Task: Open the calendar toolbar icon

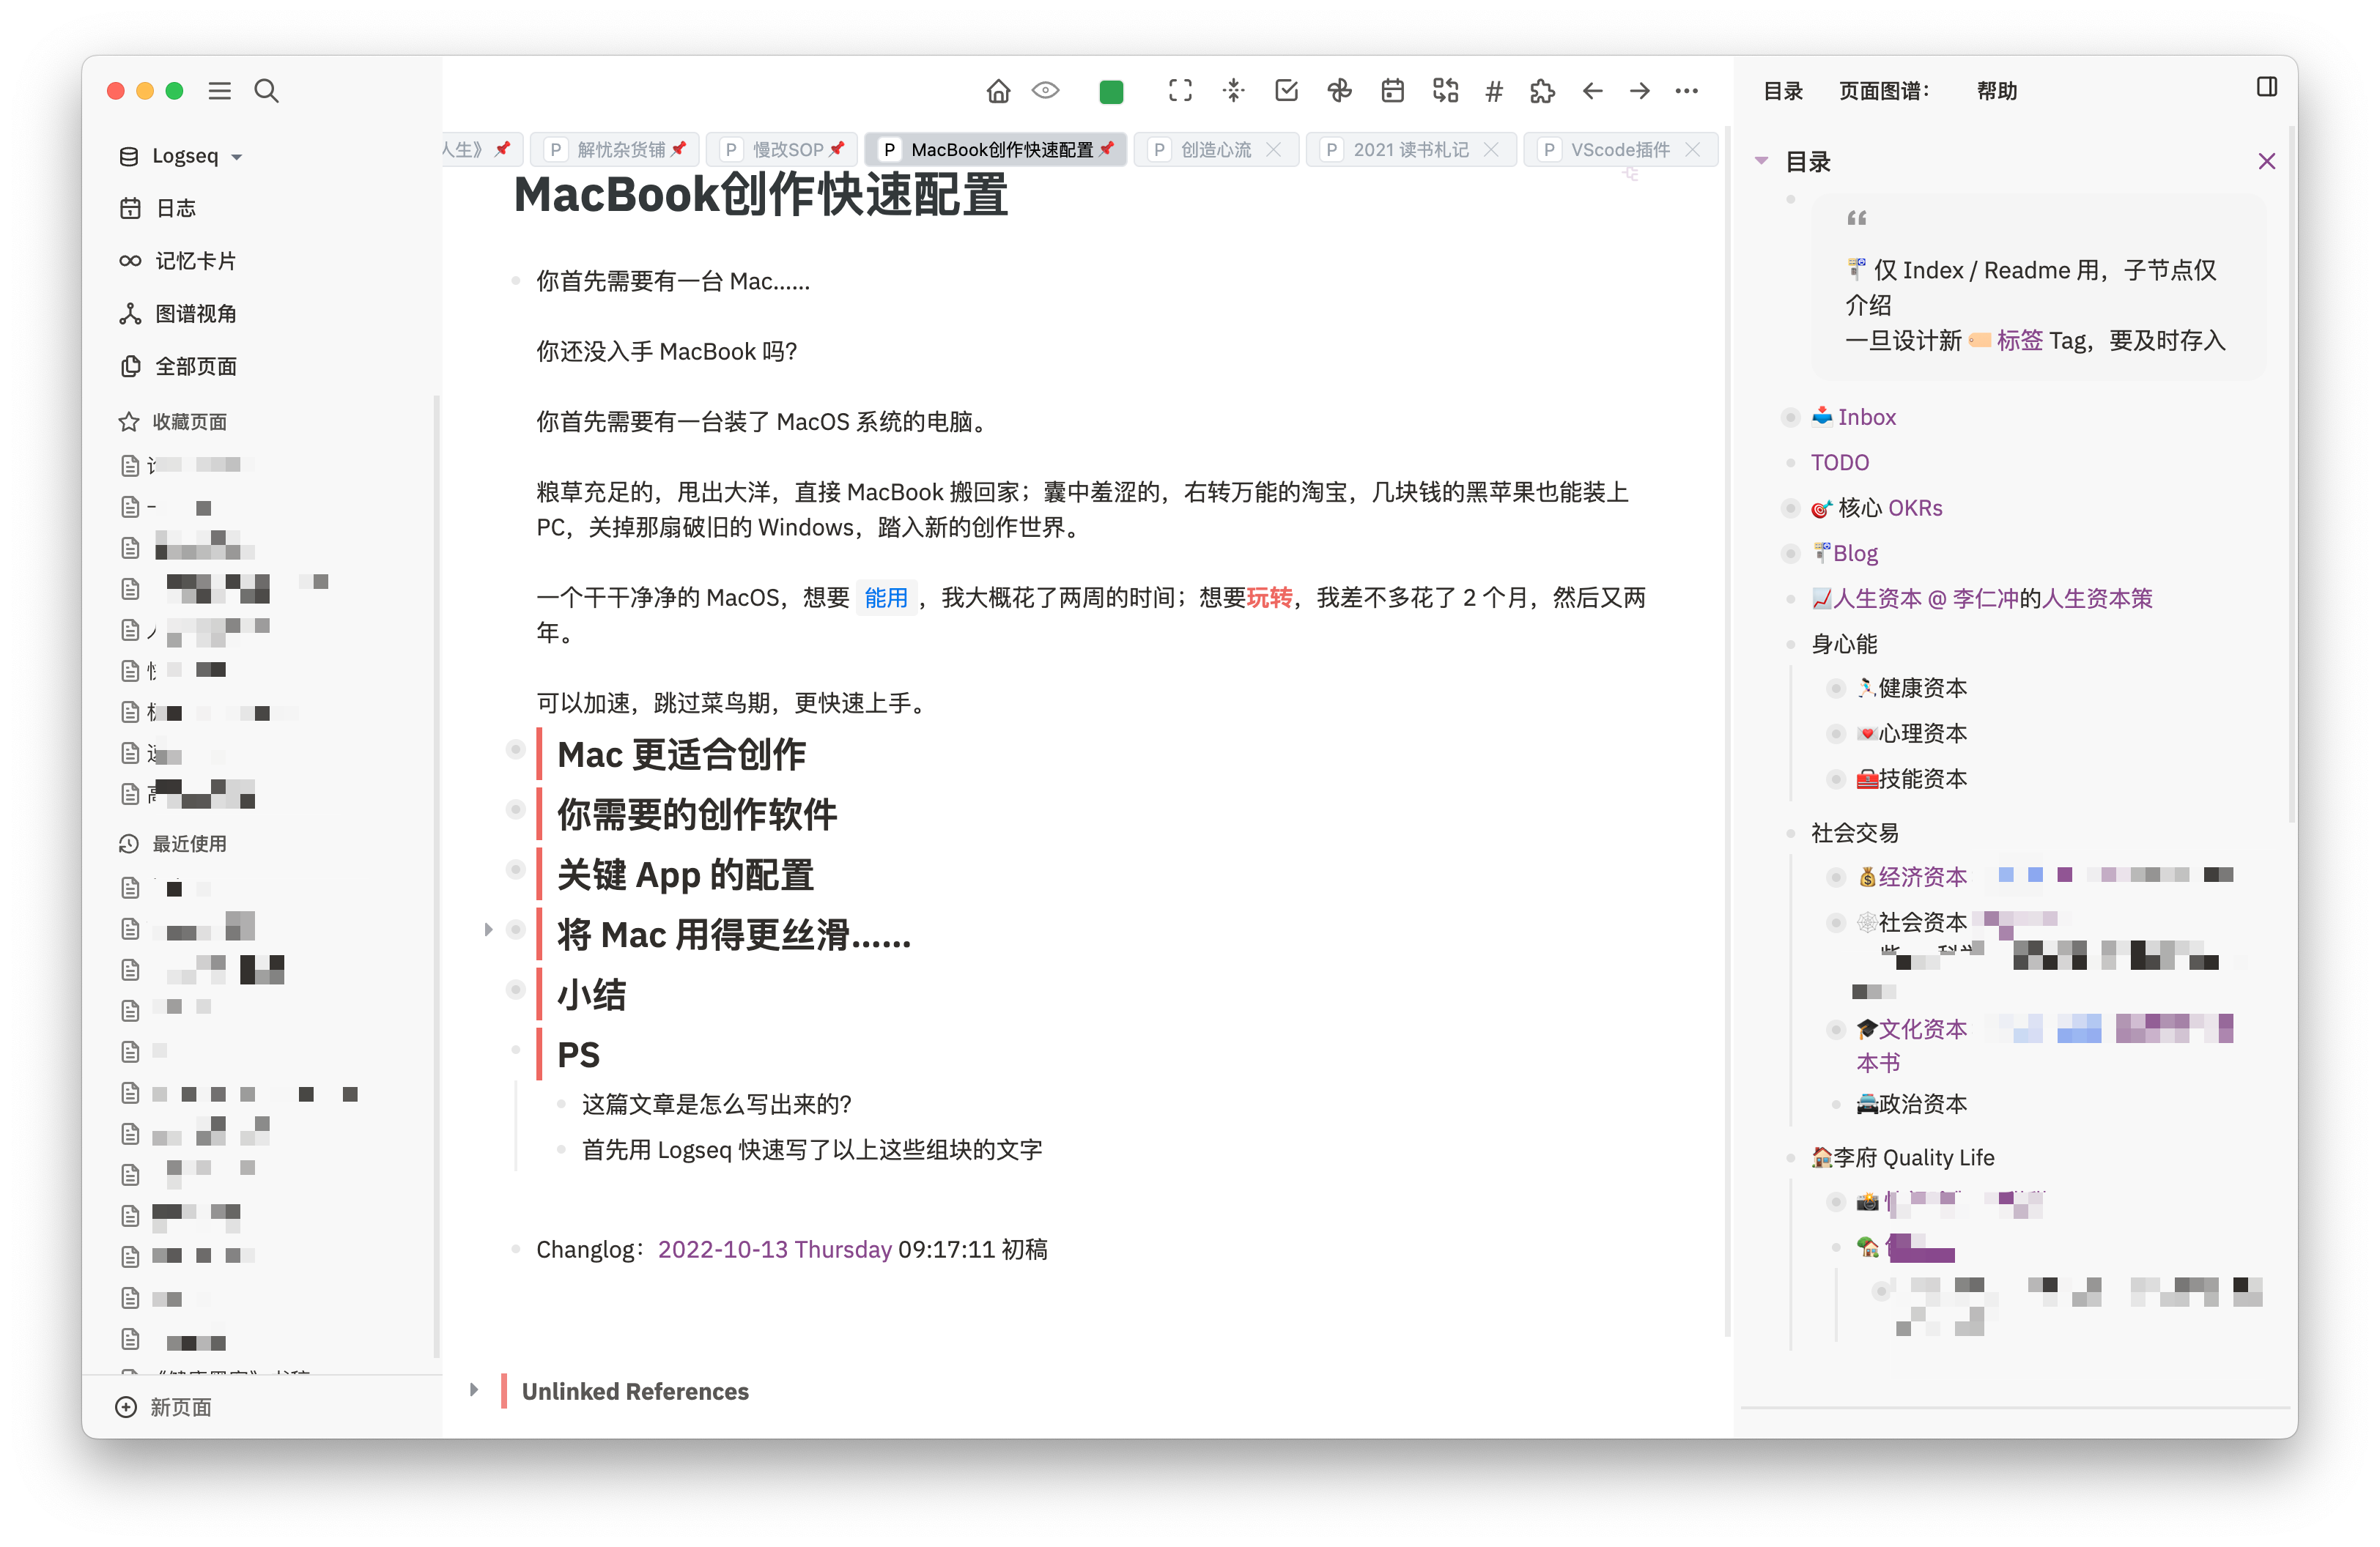Action: point(1392,91)
